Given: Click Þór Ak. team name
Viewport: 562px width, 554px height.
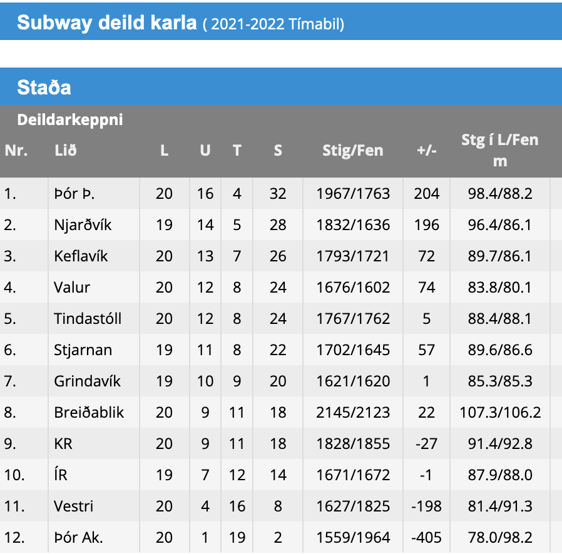Looking at the screenshot, I should (78, 537).
